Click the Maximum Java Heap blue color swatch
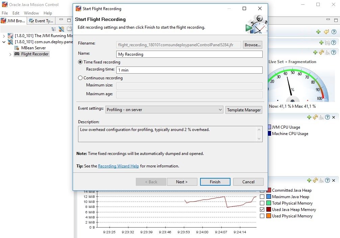Image resolution: width=340 pixels, height=238 pixels. click(269, 196)
